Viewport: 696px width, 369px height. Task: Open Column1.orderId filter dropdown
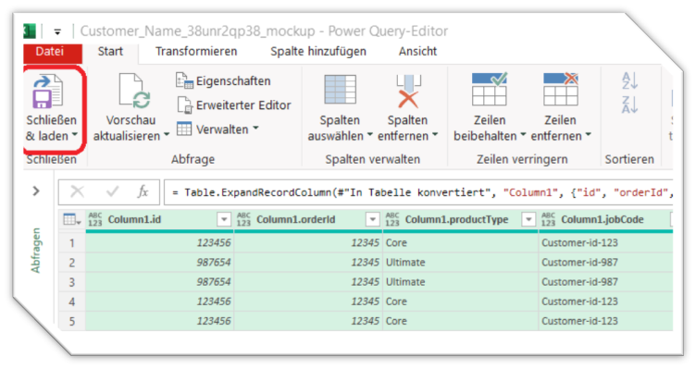[373, 219]
